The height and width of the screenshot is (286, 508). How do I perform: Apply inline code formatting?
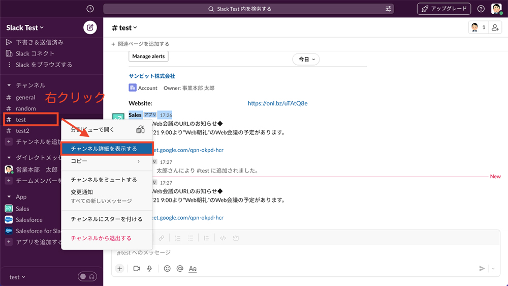click(223, 238)
